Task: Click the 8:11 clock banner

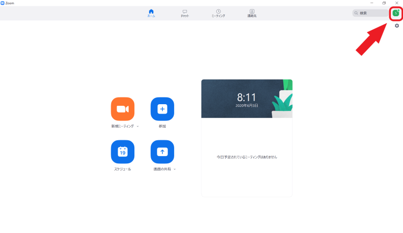Action: 247,98
